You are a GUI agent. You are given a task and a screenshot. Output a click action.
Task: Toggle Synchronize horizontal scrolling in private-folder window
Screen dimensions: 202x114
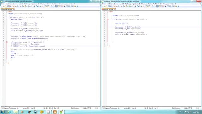tap(48, 6)
